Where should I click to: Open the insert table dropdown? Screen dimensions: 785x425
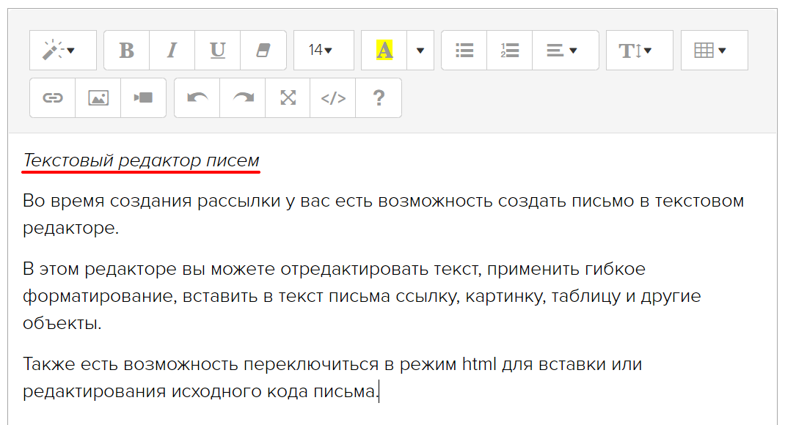pyautogui.click(x=714, y=51)
